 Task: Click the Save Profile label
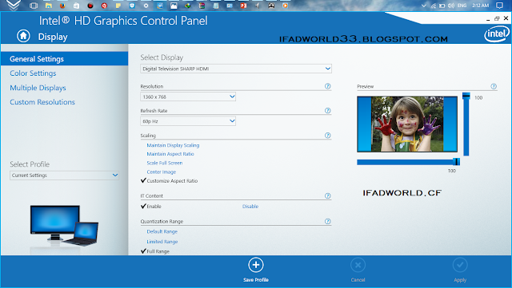(x=256, y=279)
